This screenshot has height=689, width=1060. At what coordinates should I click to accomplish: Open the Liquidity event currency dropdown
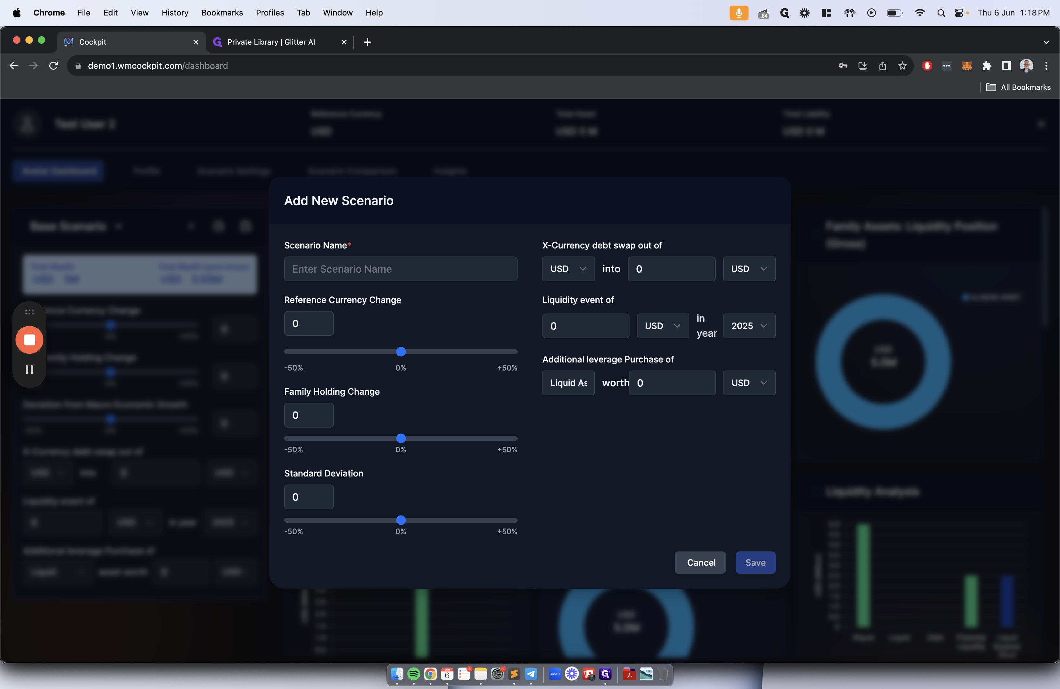point(663,326)
